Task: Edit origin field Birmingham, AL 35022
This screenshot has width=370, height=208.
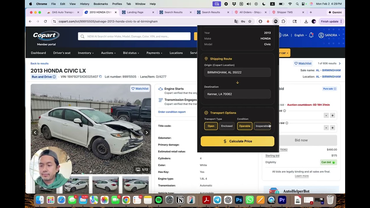Action: pyautogui.click(x=237, y=73)
